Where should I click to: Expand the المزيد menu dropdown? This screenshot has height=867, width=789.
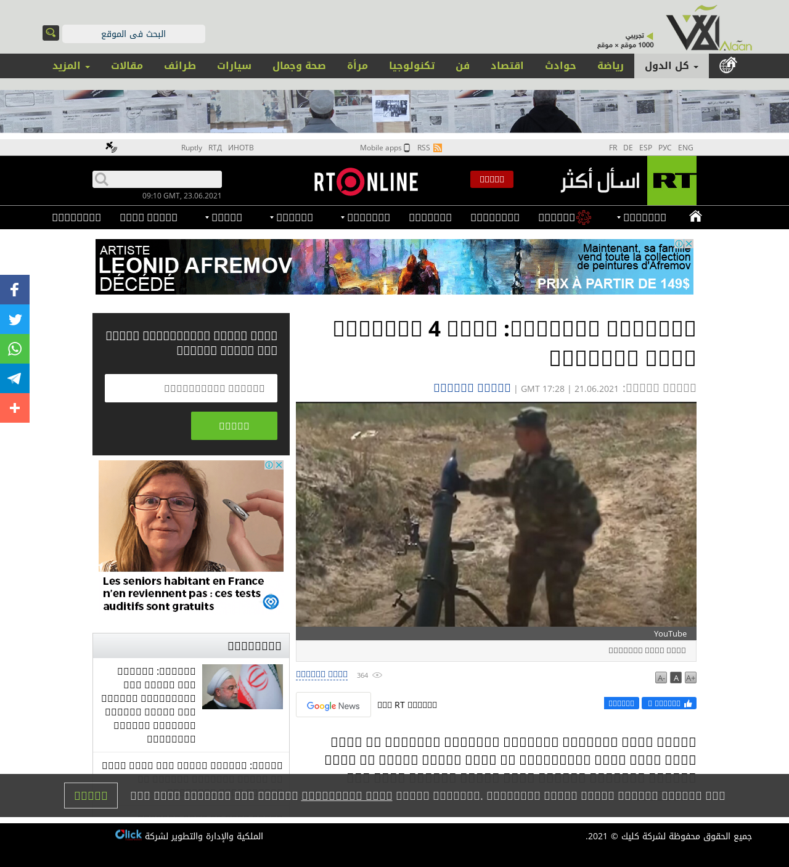(x=71, y=66)
